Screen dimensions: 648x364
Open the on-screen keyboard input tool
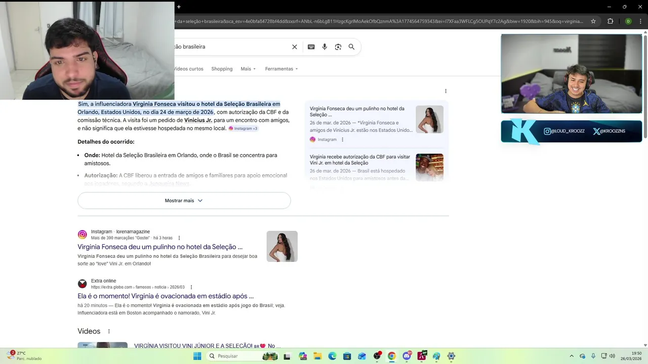click(x=311, y=47)
